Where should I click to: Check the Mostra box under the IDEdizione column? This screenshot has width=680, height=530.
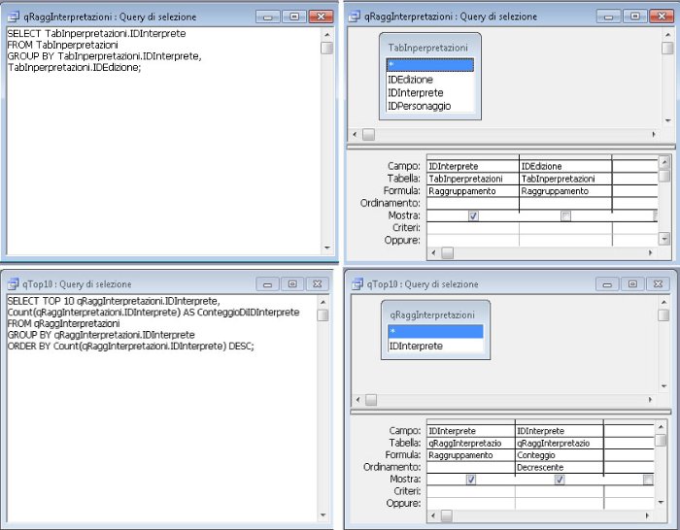(565, 215)
